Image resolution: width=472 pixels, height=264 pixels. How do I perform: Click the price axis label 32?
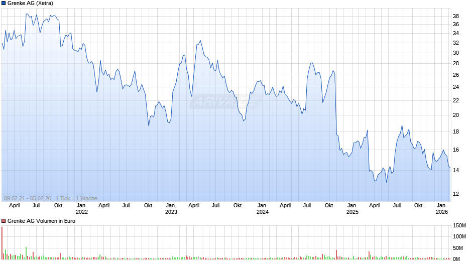click(456, 43)
